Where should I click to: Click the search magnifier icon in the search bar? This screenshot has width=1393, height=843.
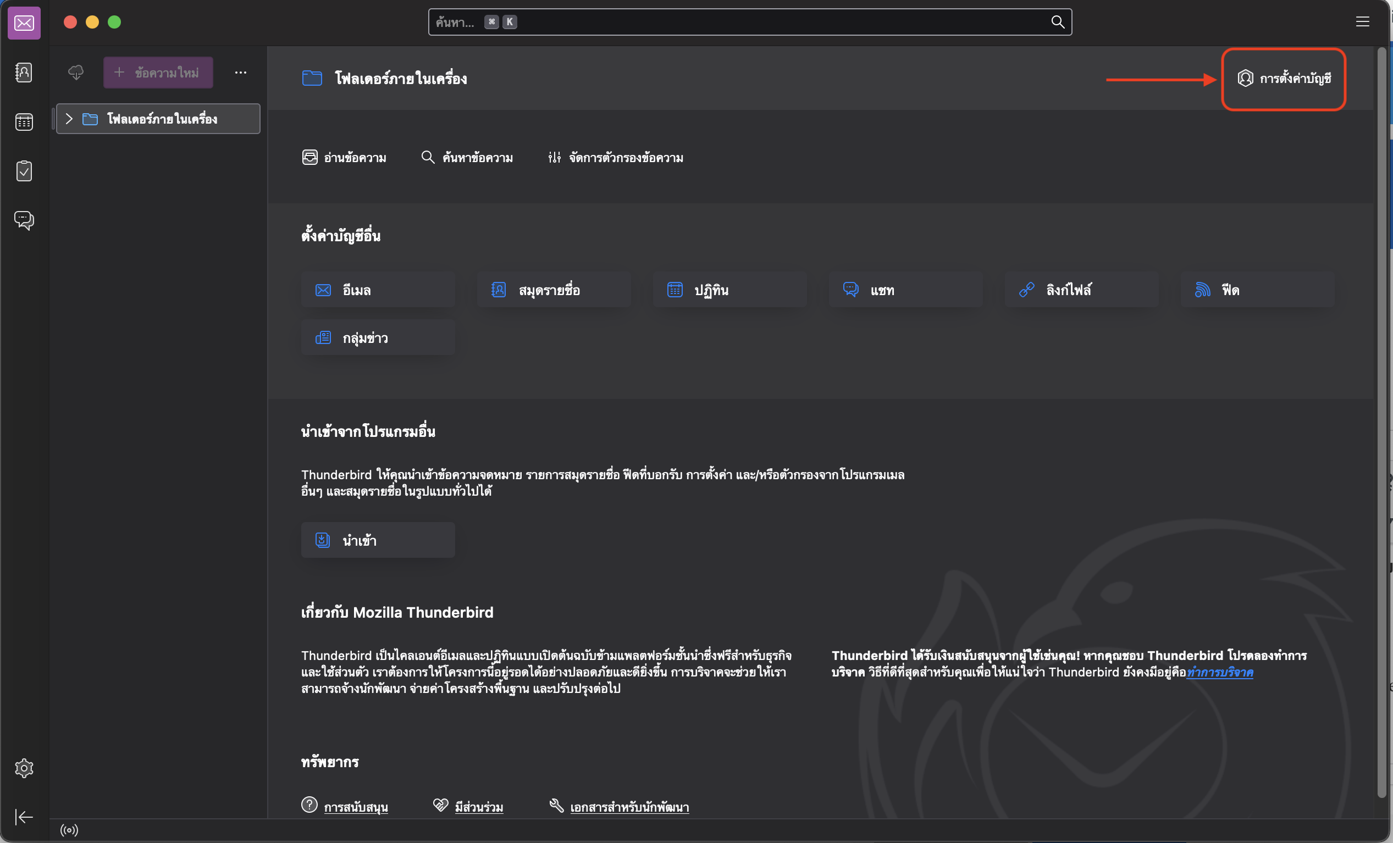(1058, 22)
